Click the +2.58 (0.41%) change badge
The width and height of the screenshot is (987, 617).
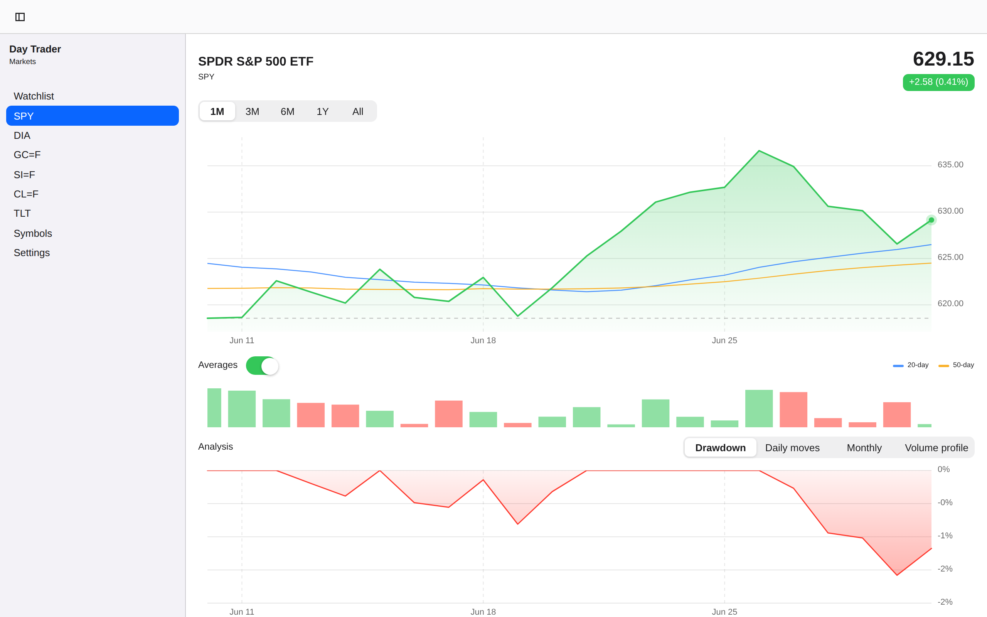click(938, 83)
